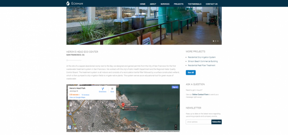This screenshot has height=135, width=288.
Task: Zoom out with the map minus button
Action: point(176,128)
